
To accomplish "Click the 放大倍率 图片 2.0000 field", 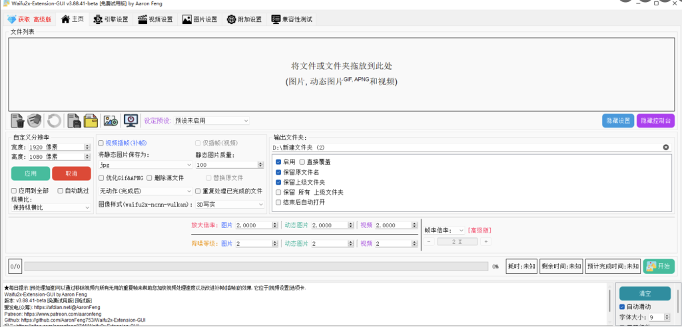I will pyautogui.click(x=256, y=225).
